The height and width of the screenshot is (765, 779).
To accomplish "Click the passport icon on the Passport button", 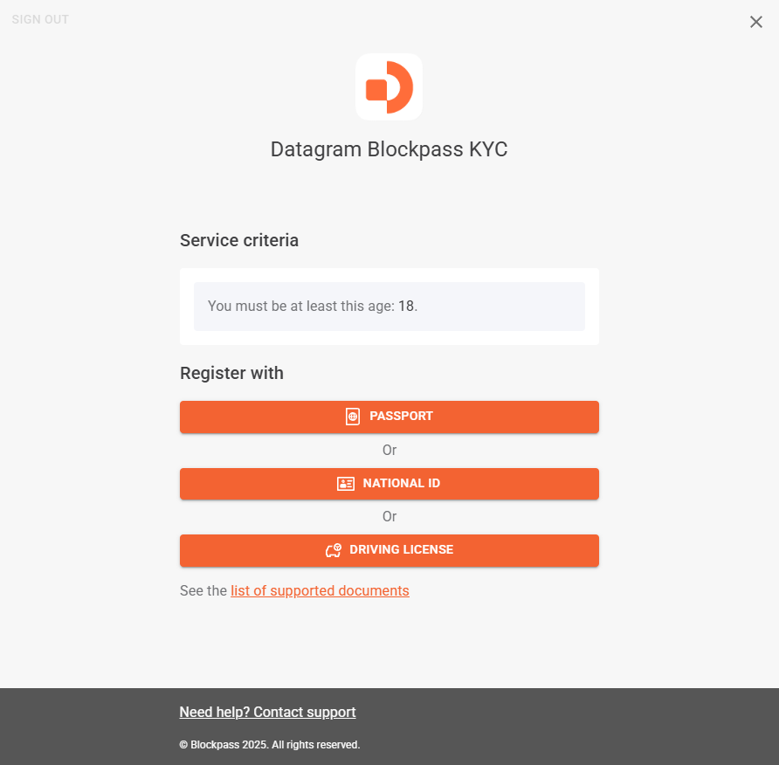I will [353, 417].
